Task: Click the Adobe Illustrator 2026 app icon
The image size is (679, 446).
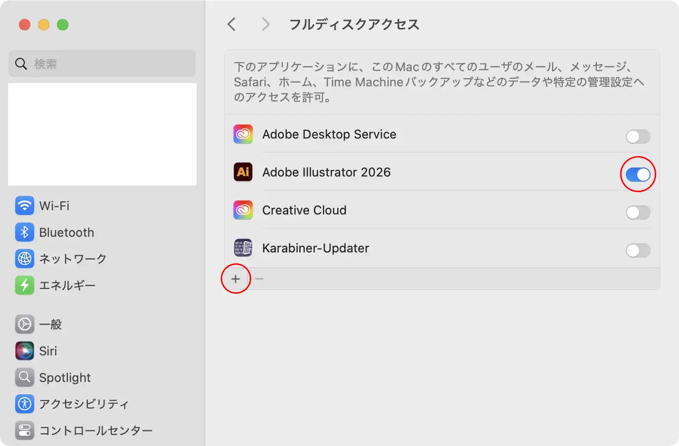Action: (x=243, y=172)
